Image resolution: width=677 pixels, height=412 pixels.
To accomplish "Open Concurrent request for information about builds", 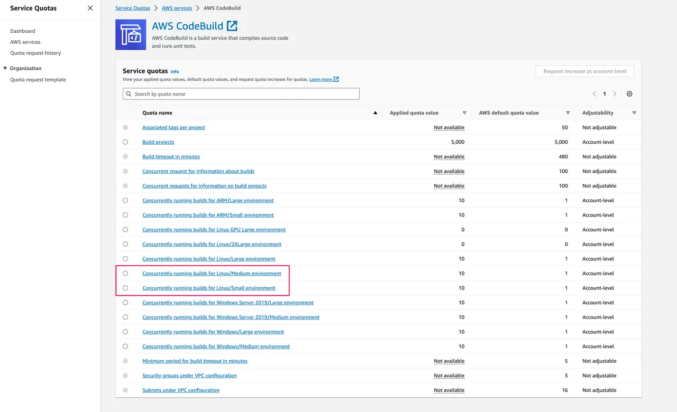I will (198, 172).
